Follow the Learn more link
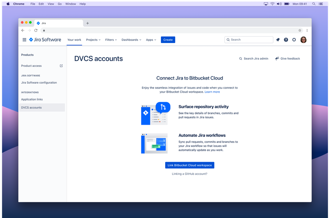Screen dimensions: 330x218 coord(212,92)
